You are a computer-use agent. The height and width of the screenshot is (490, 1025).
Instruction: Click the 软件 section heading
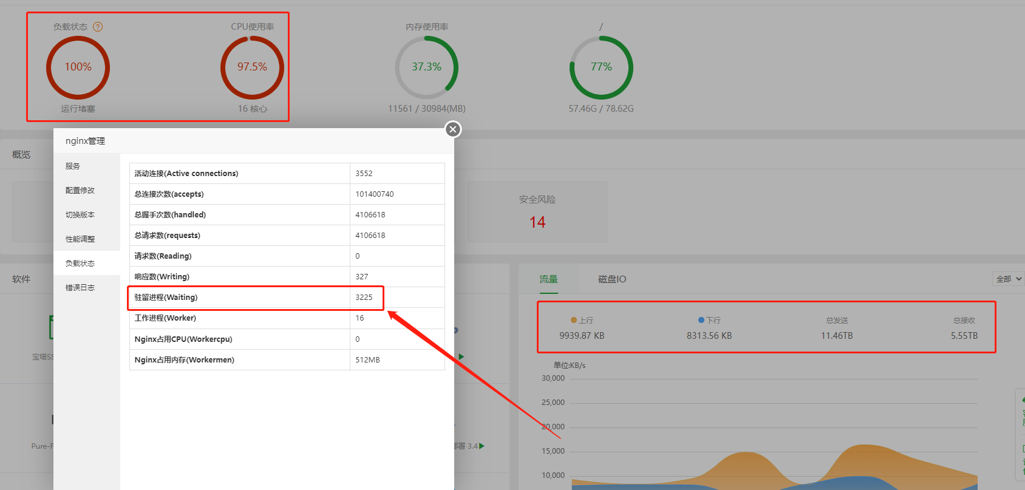pos(21,279)
